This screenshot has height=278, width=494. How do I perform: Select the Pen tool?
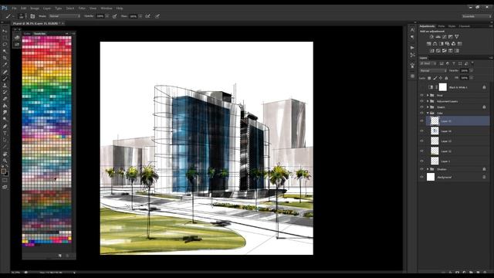[5, 126]
